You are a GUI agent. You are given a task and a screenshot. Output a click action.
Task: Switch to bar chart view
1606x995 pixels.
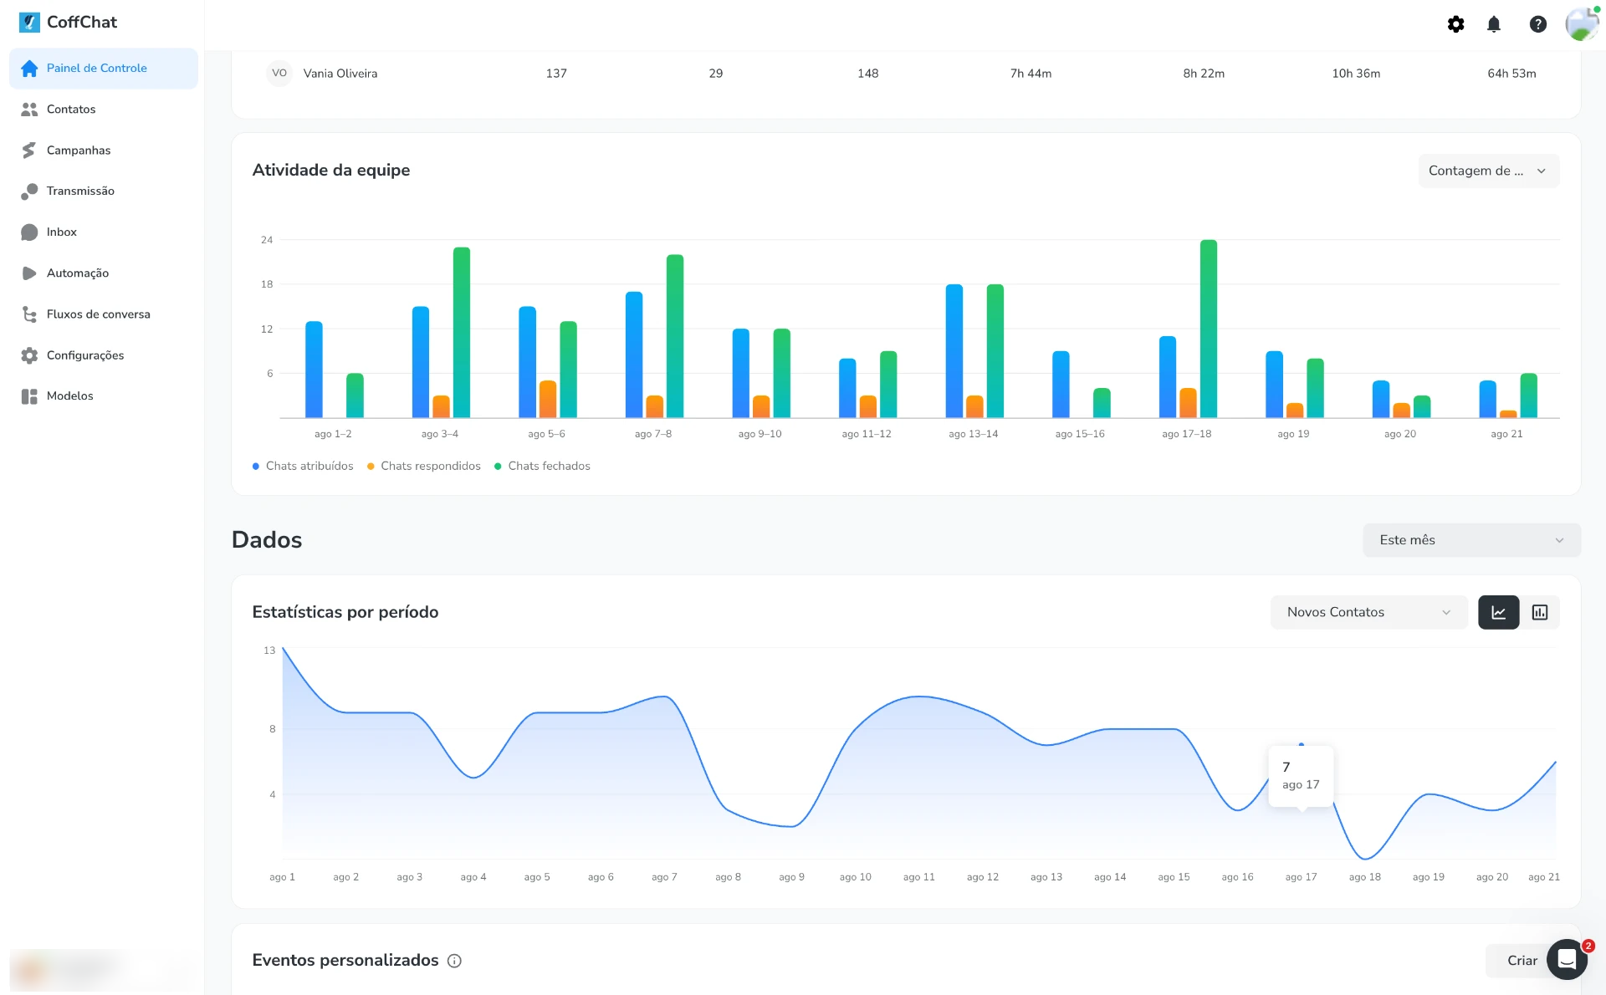coord(1540,612)
